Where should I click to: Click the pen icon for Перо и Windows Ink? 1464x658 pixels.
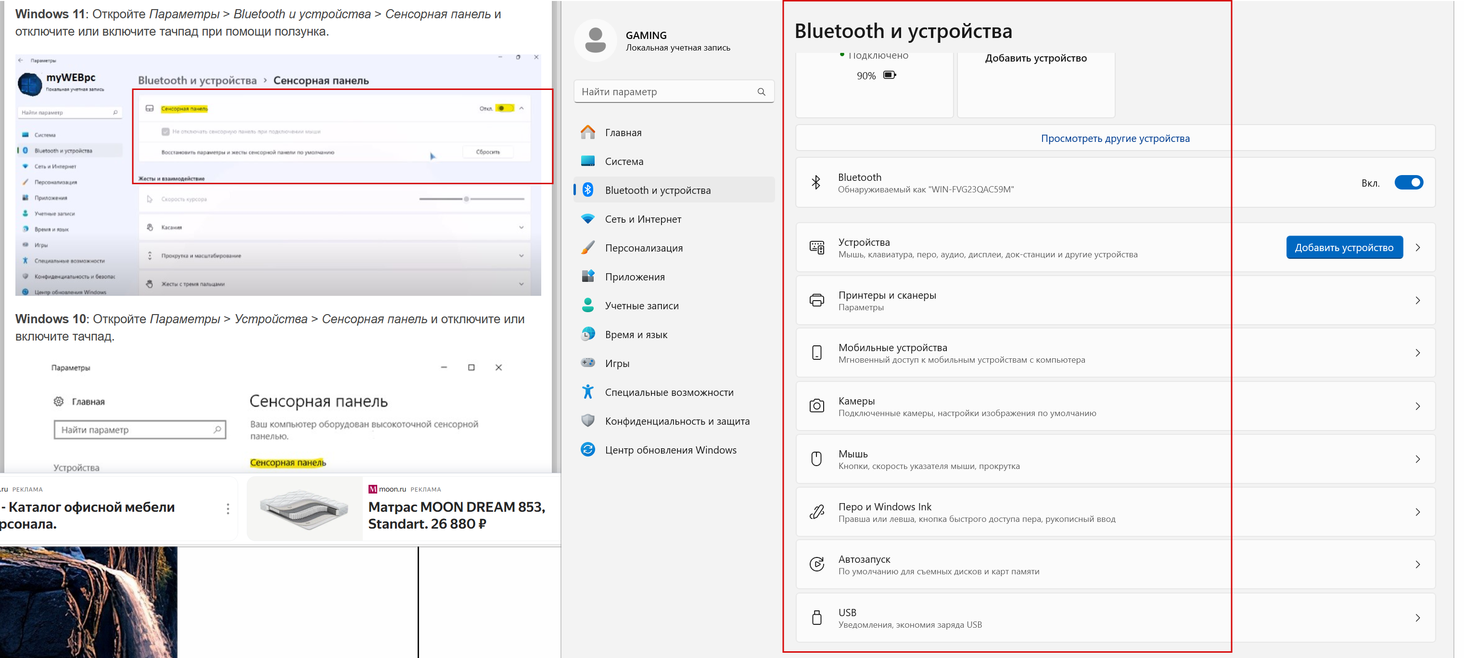point(817,511)
